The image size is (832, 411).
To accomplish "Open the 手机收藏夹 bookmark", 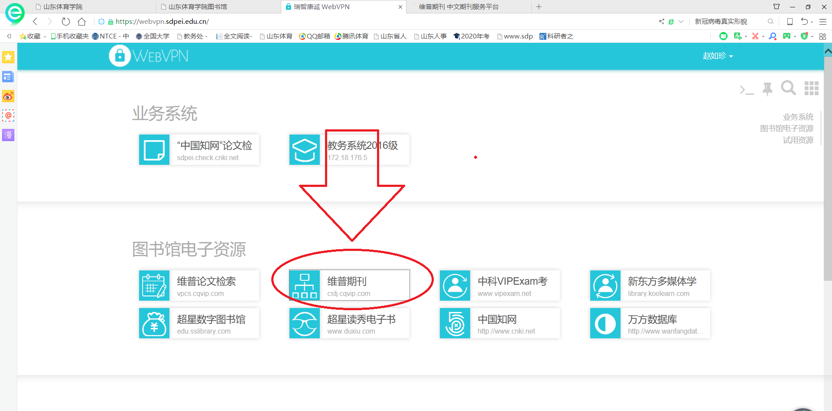I will click(x=69, y=36).
